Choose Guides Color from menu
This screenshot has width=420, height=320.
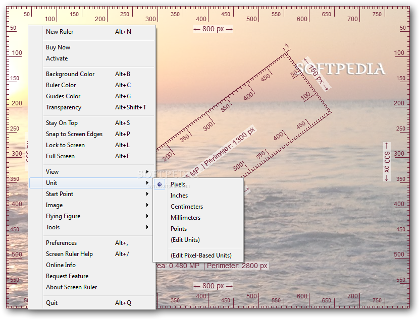[92, 96]
